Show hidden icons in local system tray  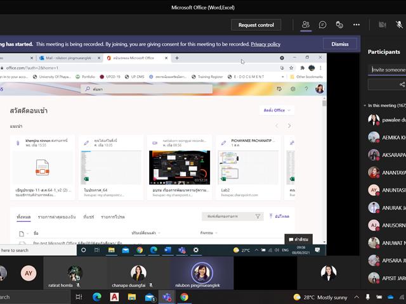(x=357, y=297)
